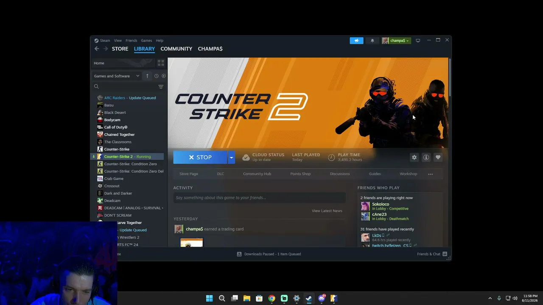Viewport: 543px width, 305px height.
Task: Open the Steam announcements megaphone button
Action: click(356, 41)
